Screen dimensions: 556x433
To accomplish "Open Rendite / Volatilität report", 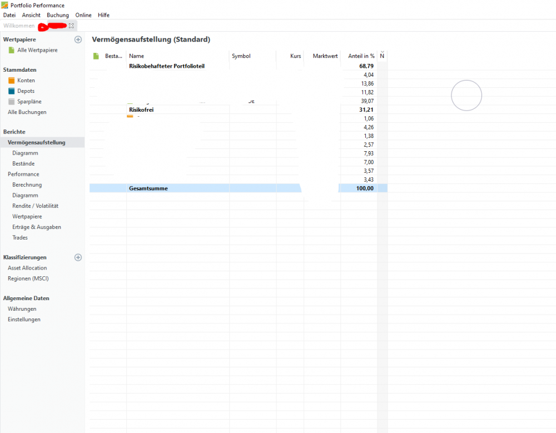I will click(x=35, y=206).
